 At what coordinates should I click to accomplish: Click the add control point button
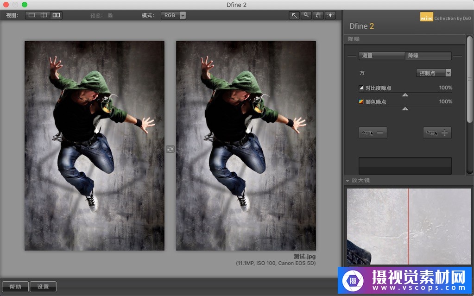click(x=437, y=133)
